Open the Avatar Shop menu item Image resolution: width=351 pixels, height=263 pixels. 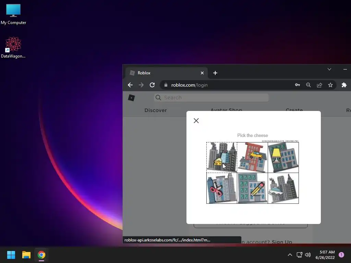(x=226, y=109)
